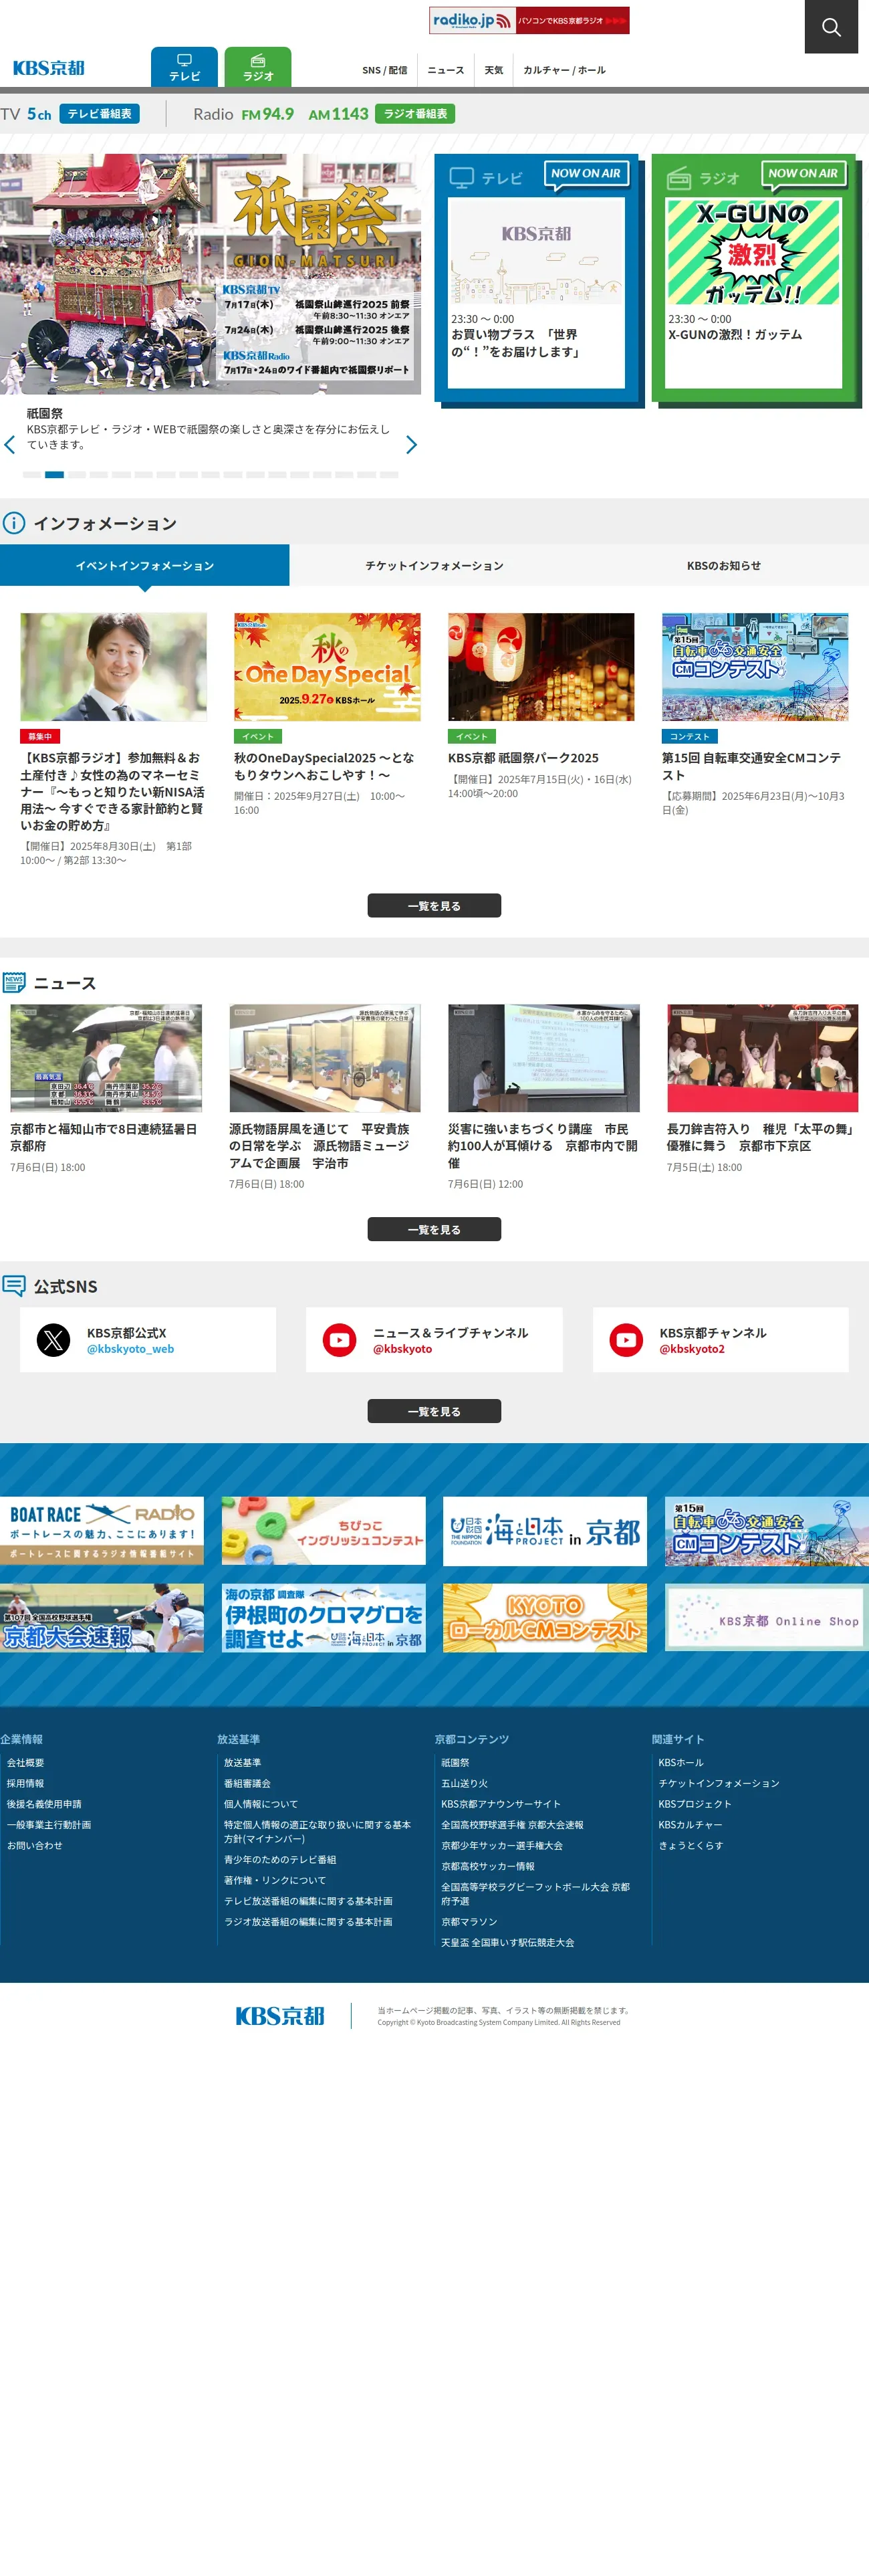Open the 個人情報について footer link
The image size is (869, 2576).
point(261,1804)
